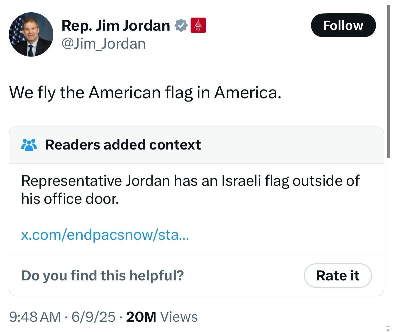Click the 9:48 AM timestamp

tap(35, 317)
